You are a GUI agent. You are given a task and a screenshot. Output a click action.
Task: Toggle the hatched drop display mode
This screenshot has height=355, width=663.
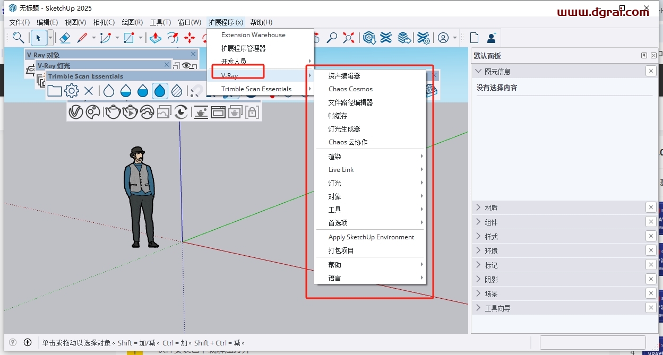click(177, 91)
